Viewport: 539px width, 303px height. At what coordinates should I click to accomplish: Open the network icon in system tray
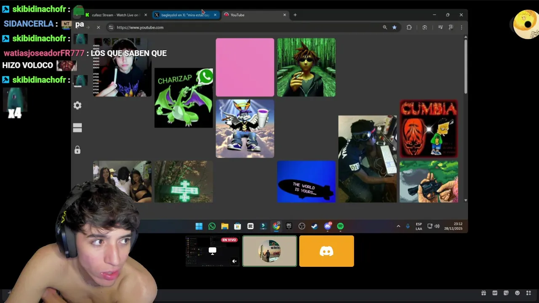[x=430, y=226]
